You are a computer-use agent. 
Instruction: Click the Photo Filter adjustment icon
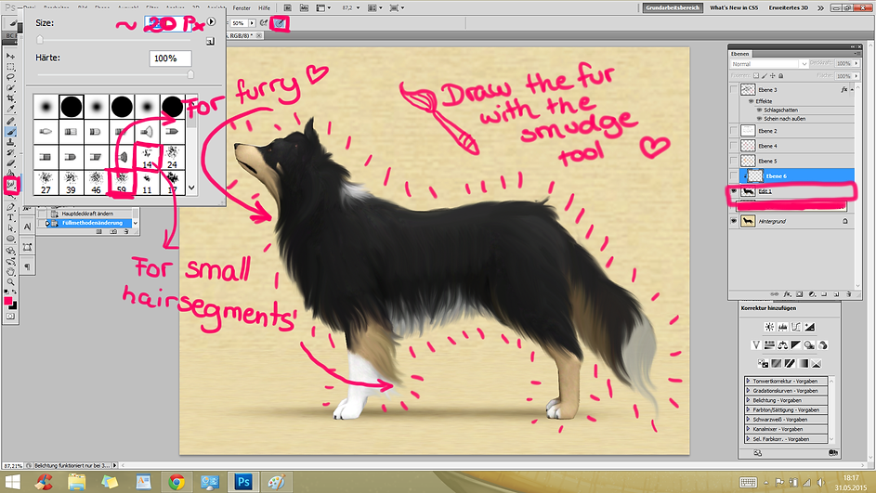(x=809, y=345)
